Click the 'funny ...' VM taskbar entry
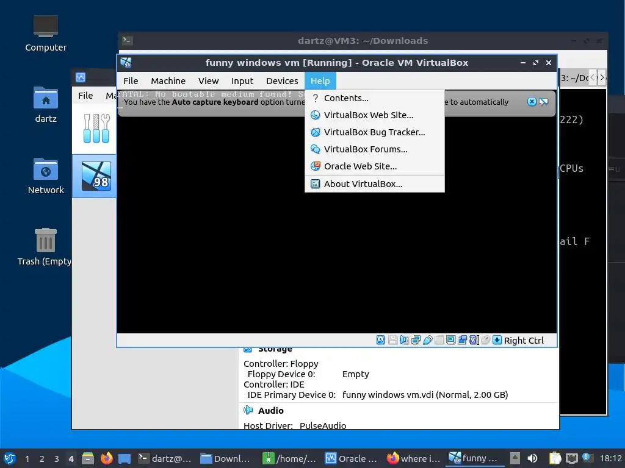Viewport: 625px width, 468px height. tap(475, 458)
